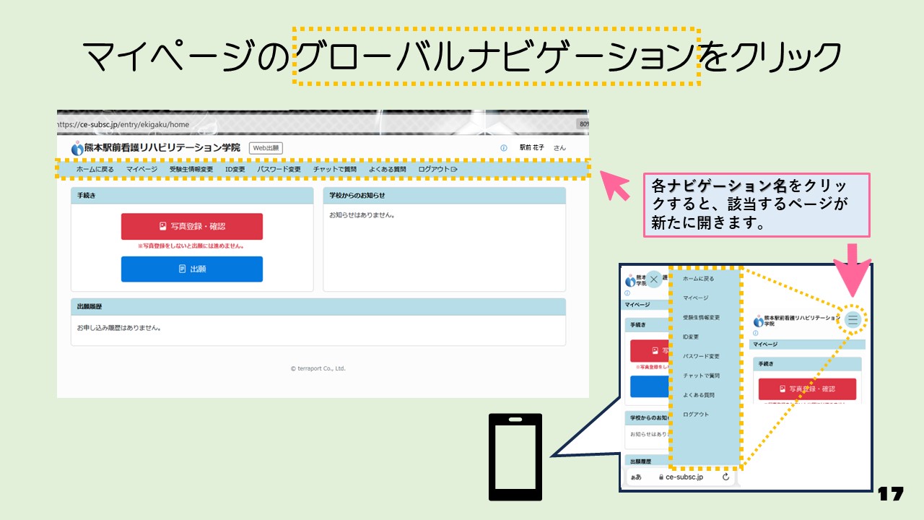Tap ID変更 in the mobile slide-out menu
Viewport: 924px width, 520px height.
tap(691, 337)
